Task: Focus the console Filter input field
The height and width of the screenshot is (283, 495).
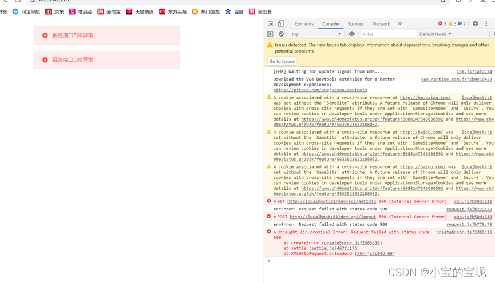Action: pos(389,34)
